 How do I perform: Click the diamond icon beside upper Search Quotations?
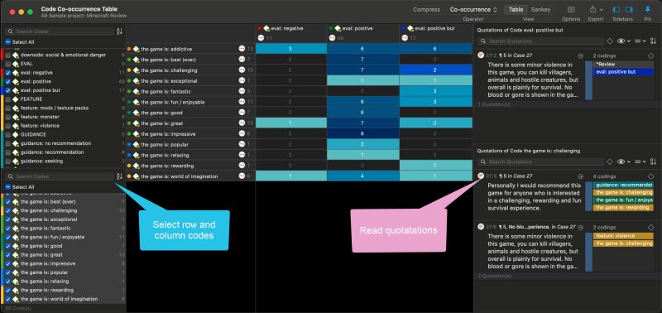(610, 41)
